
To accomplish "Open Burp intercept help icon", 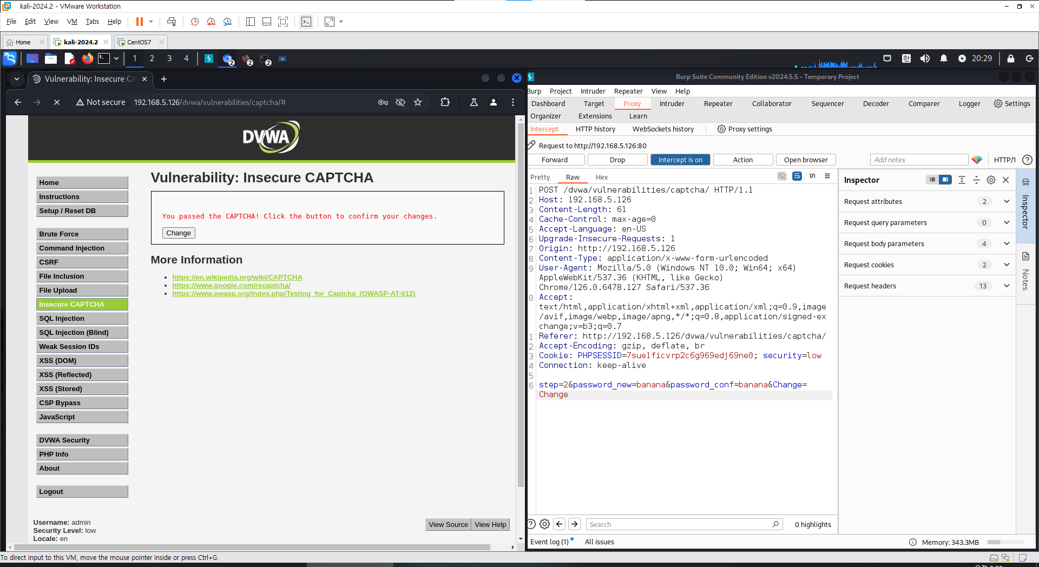I will (1027, 160).
